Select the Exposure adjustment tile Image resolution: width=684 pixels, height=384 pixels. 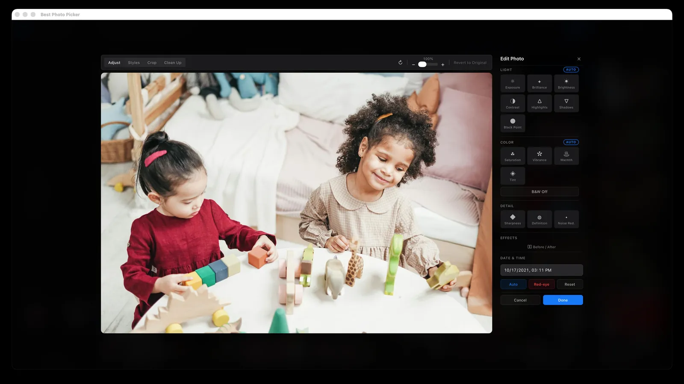(513, 83)
